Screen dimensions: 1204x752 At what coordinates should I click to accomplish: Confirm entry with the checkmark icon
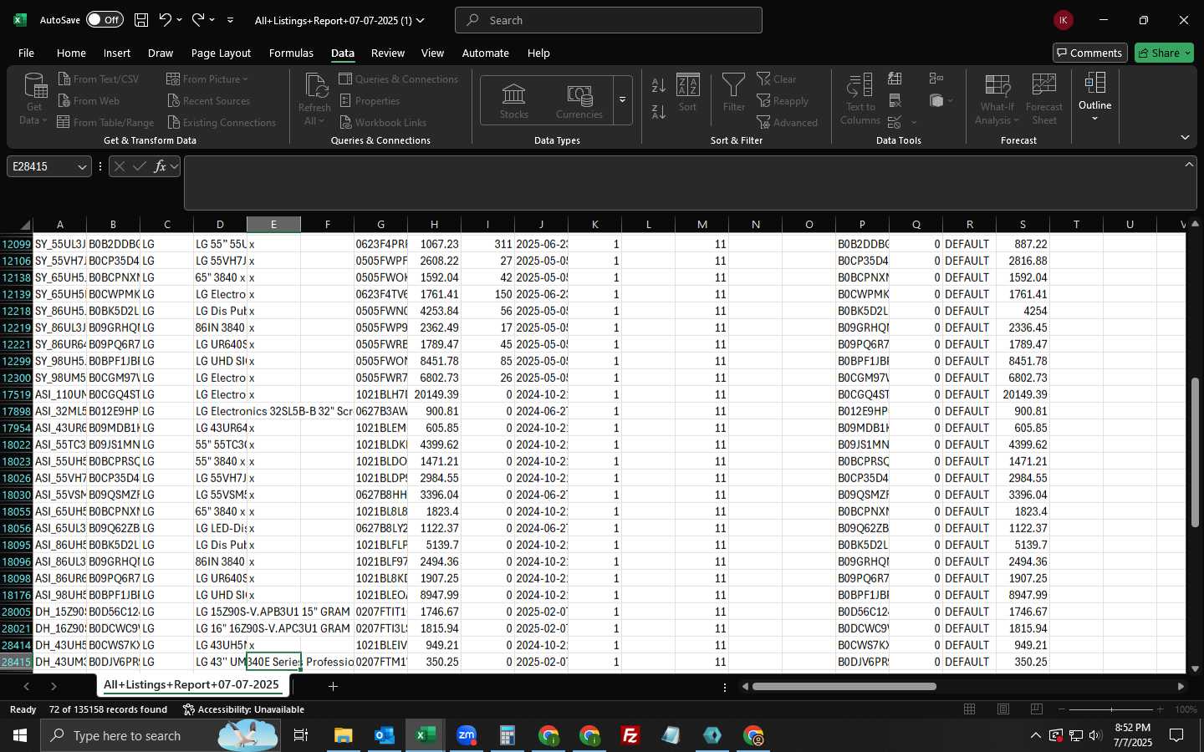pos(140,166)
